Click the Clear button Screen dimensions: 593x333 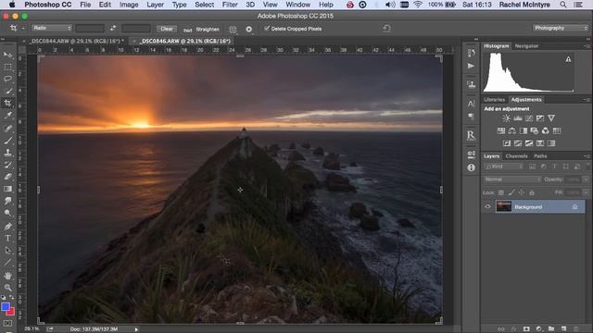point(167,29)
